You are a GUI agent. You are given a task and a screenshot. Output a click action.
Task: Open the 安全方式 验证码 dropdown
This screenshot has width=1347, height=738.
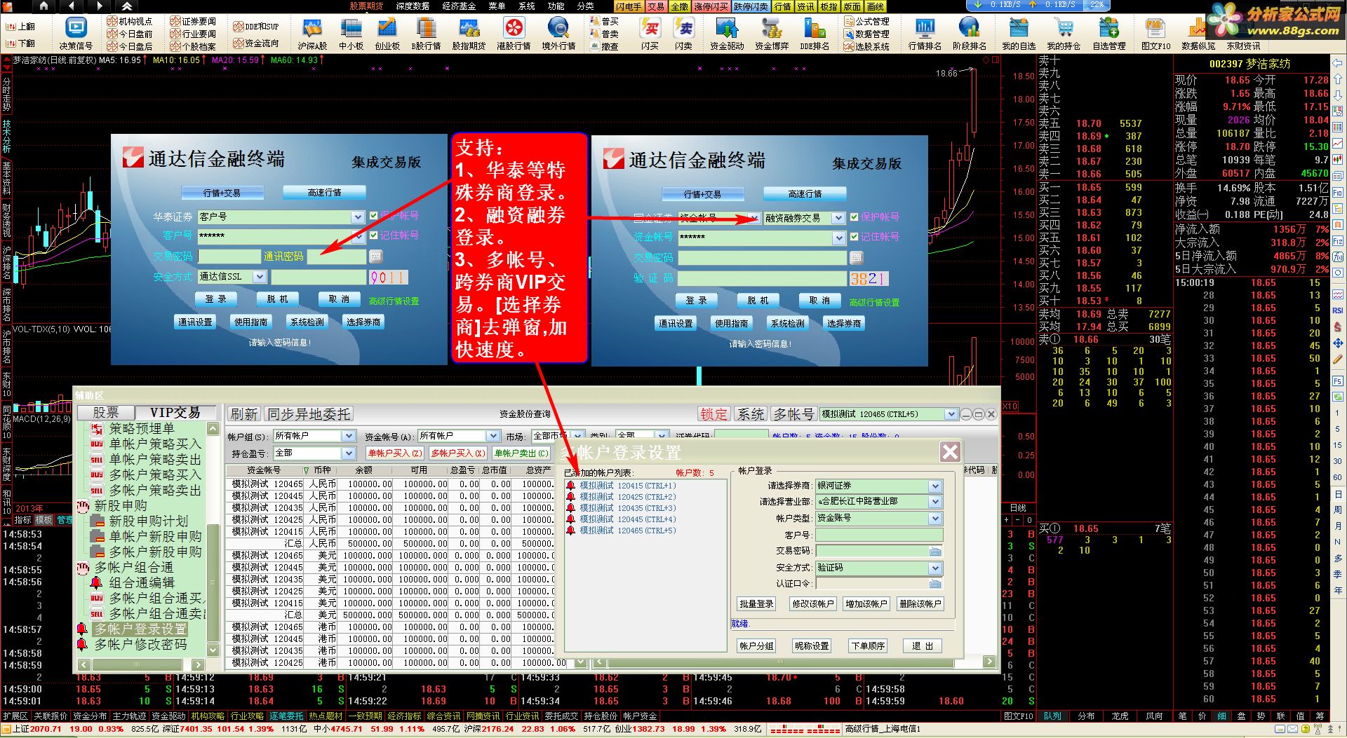pyautogui.click(x=935, y=568)
